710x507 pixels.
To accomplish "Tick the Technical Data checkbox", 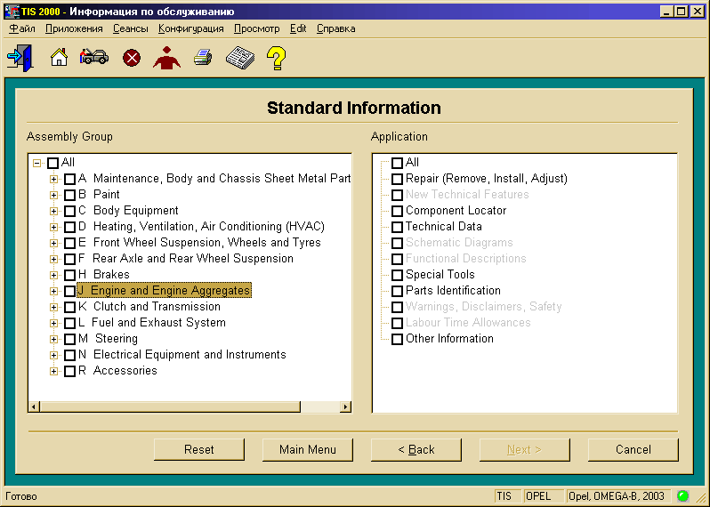I will 397,227.
